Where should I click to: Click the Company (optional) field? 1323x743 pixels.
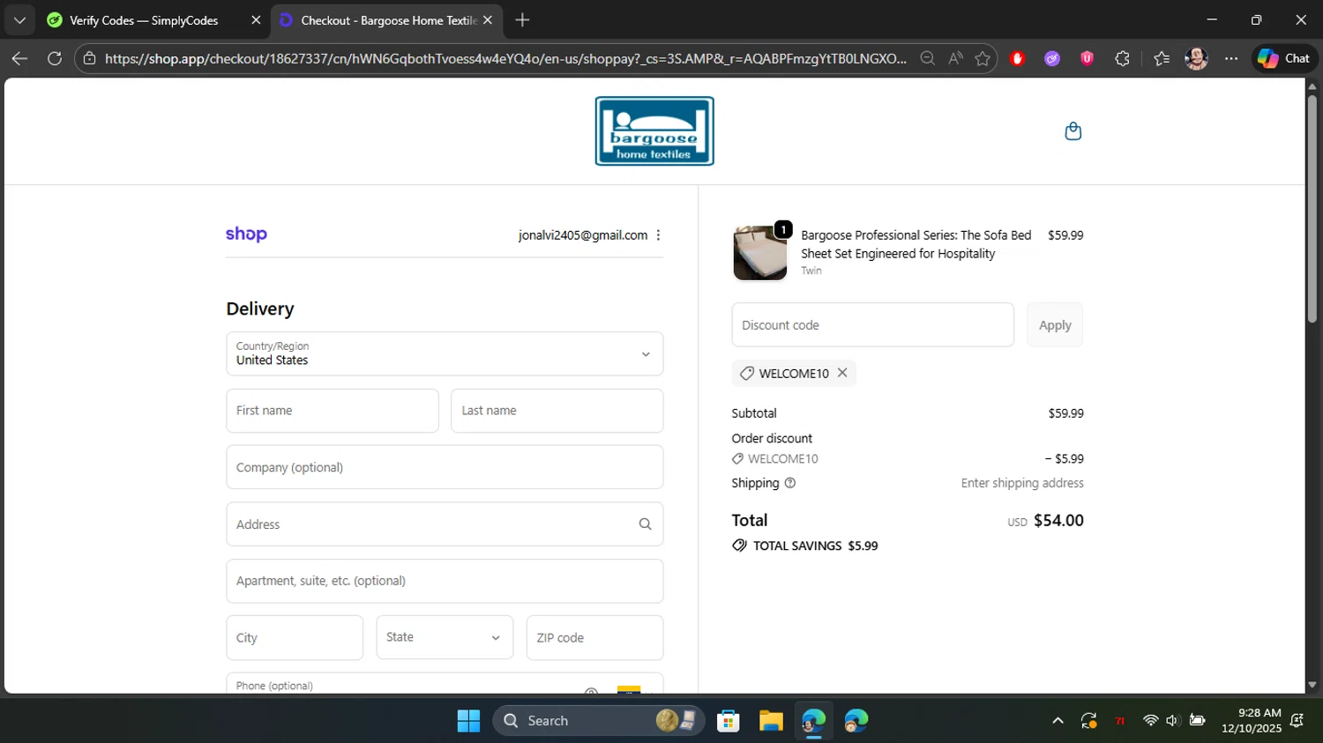coord(445,467)
